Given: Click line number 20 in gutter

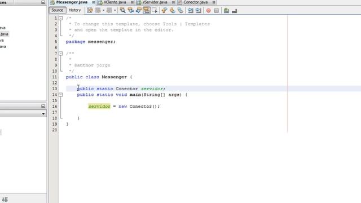Looking at the screenshot, I should 55,130.
